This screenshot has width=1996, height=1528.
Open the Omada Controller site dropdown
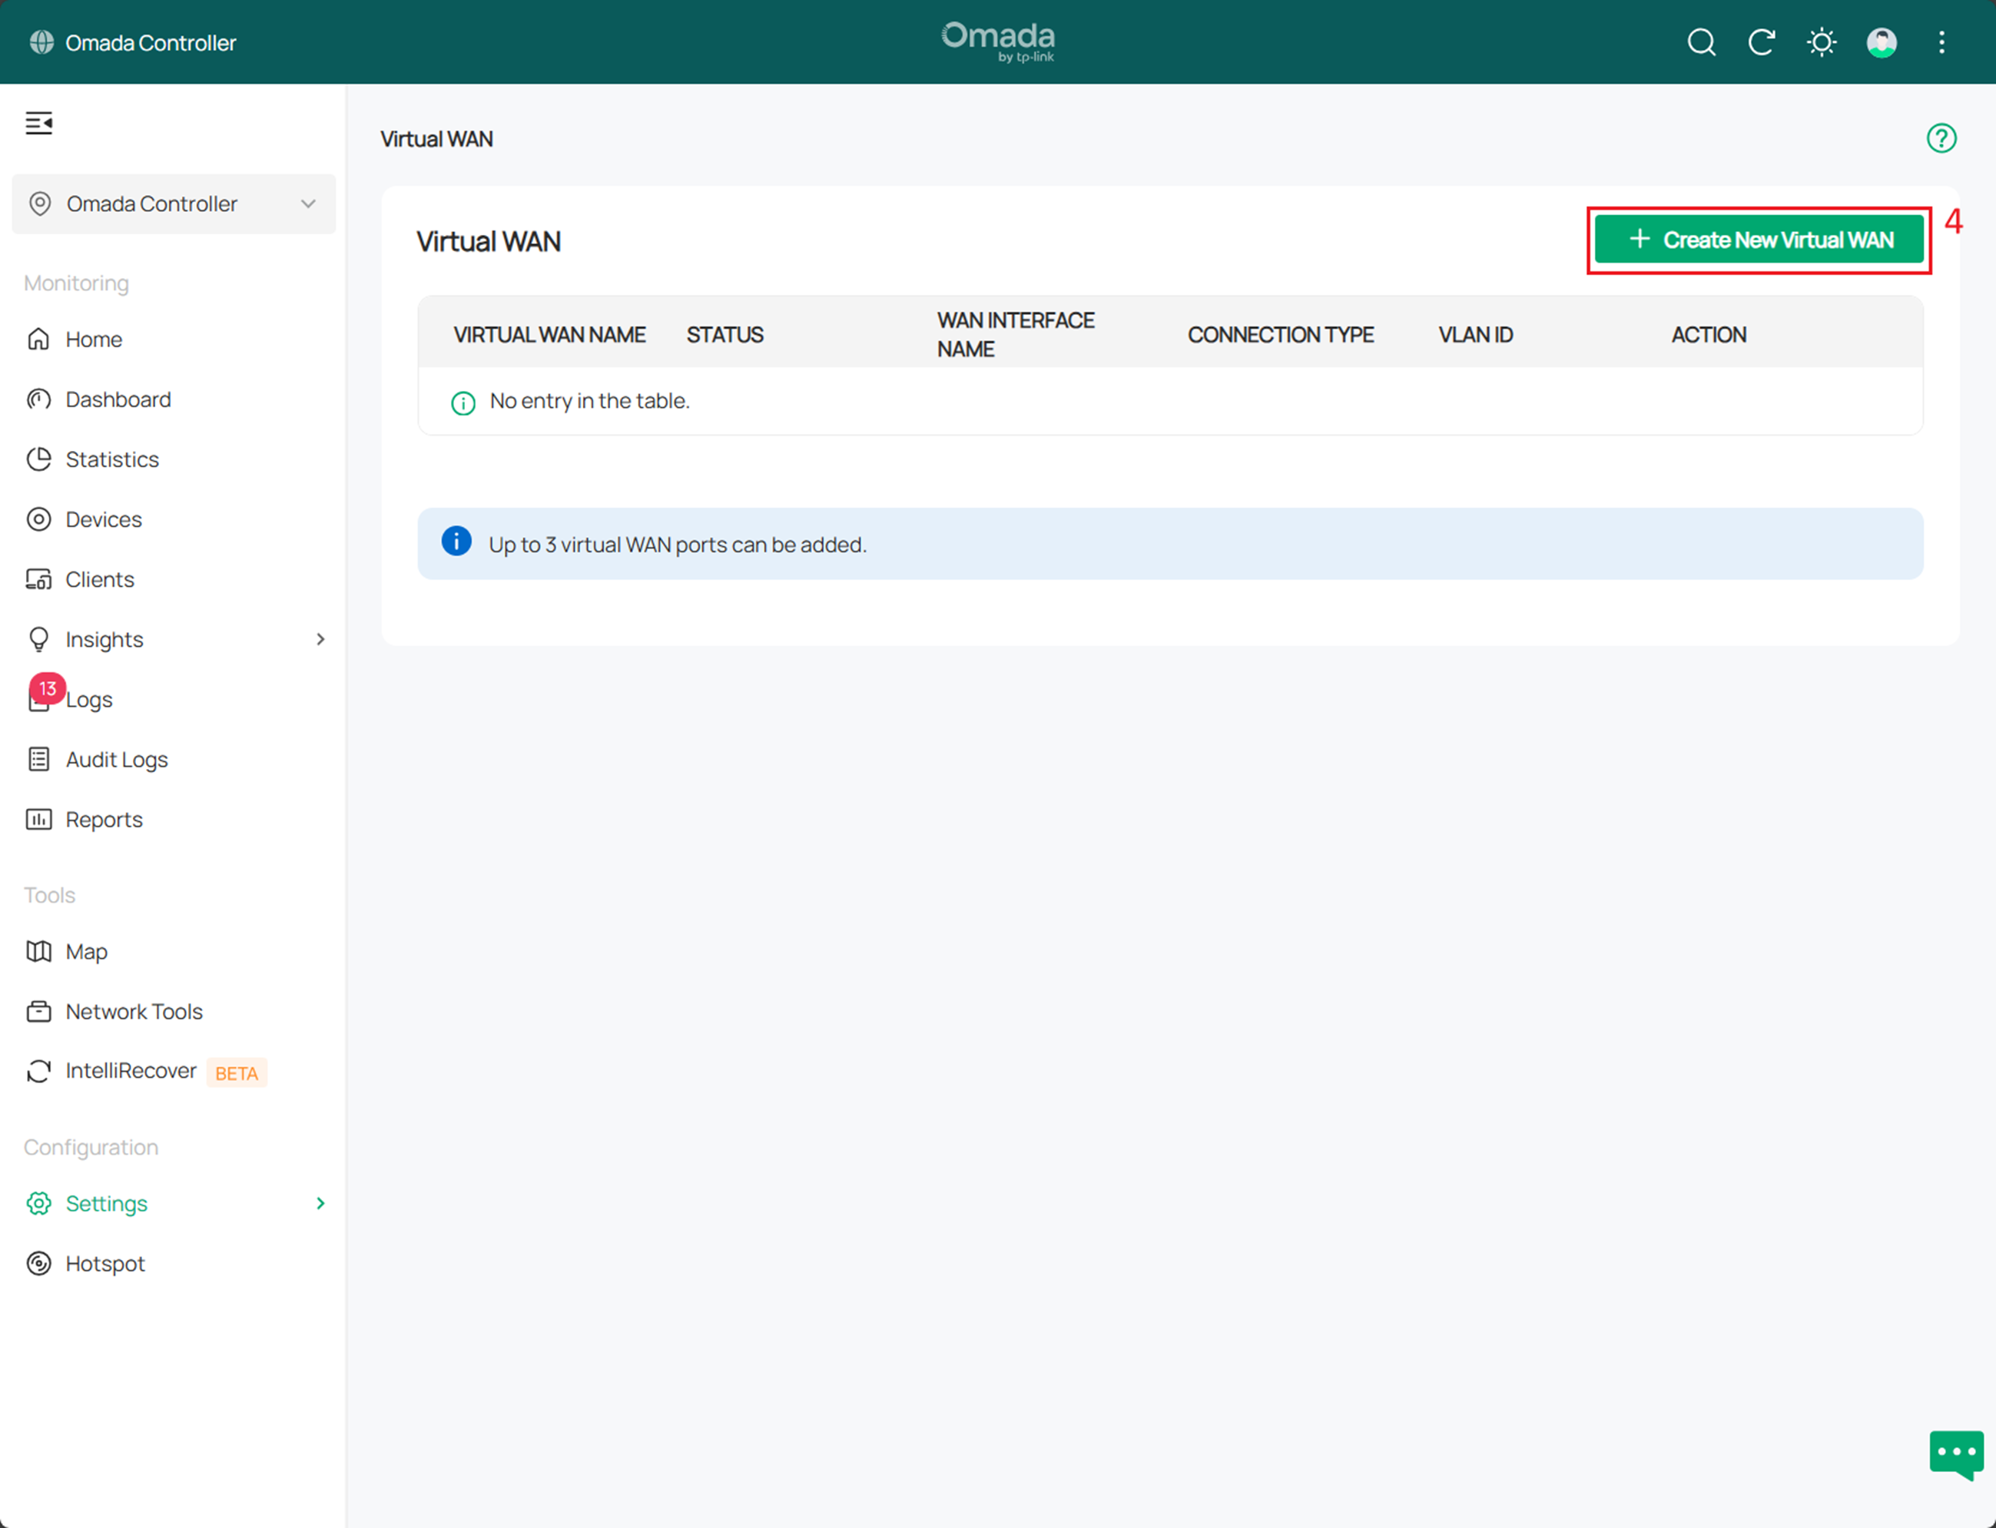click(174, 204)
